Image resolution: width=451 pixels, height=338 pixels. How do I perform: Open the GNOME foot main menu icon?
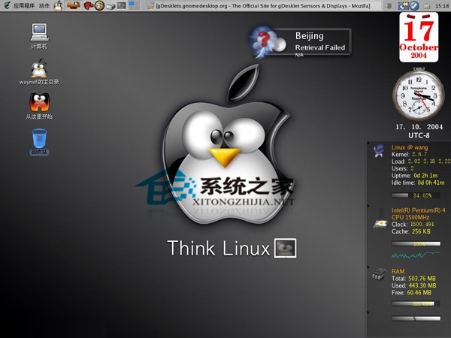click(x=7, y=5)
